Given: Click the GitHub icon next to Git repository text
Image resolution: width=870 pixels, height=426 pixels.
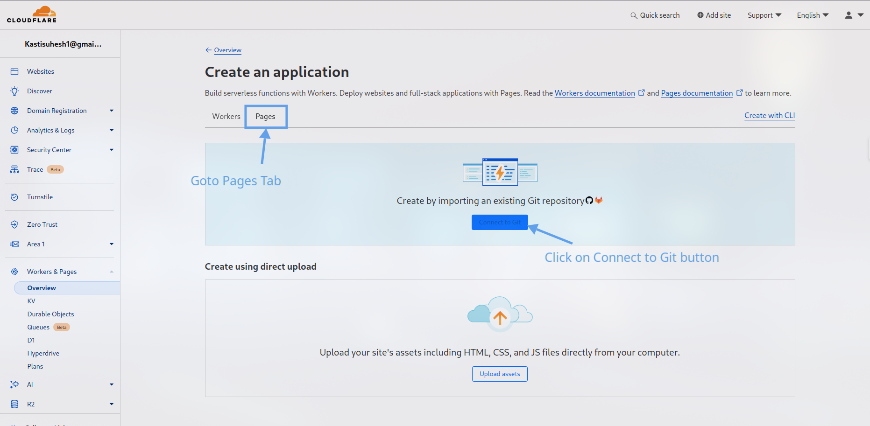Looking at the screenshot, I should 589,200.
